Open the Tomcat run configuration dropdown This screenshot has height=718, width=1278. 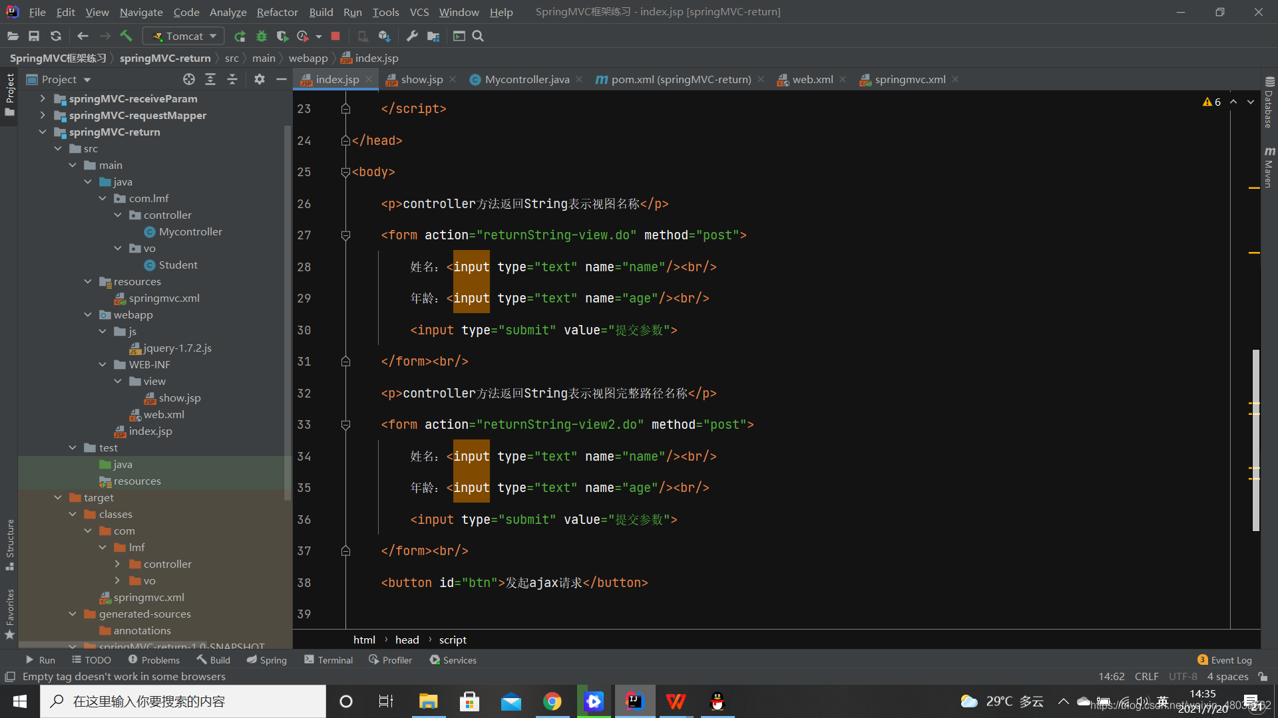pyautogui.click(x=184, y=36)
